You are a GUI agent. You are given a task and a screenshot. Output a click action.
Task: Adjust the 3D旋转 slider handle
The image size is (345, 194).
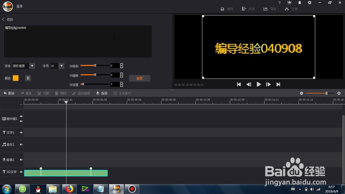95,75
